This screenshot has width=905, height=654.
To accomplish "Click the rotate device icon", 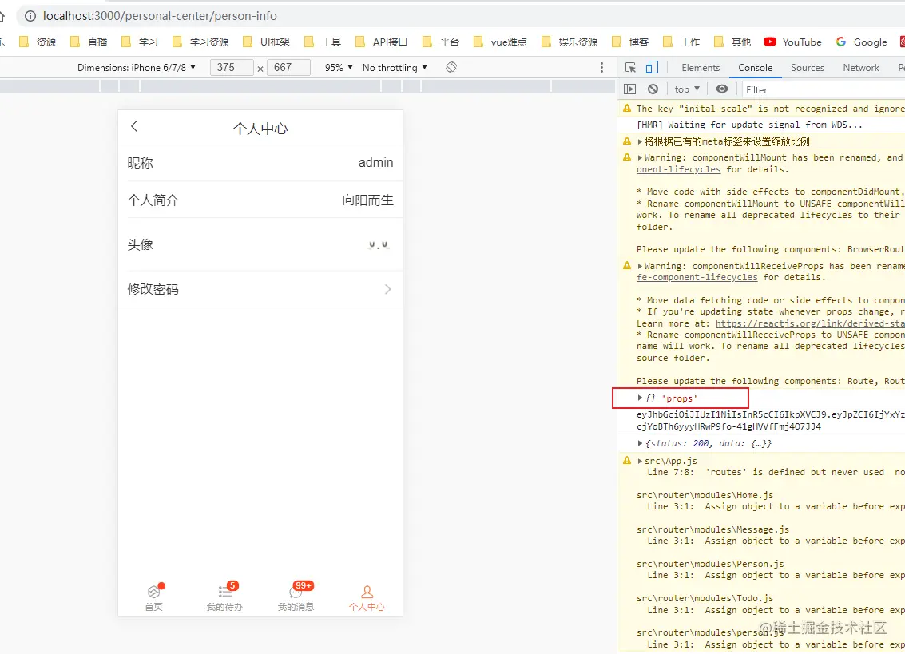I will (x=451, y=68).
